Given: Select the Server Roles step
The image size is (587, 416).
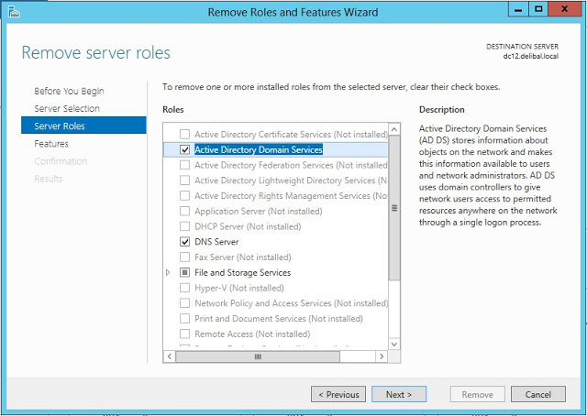Looking at the screenshot, I should (x=60, y=126).
